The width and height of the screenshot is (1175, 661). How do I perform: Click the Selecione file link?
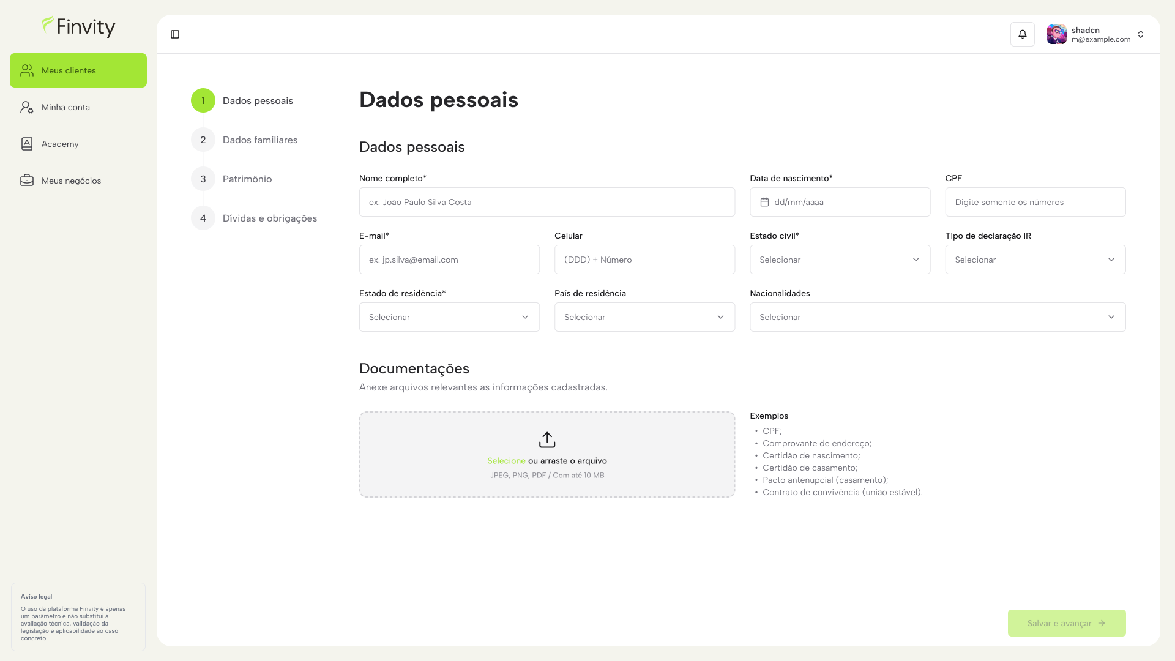[x=506, y=461]
